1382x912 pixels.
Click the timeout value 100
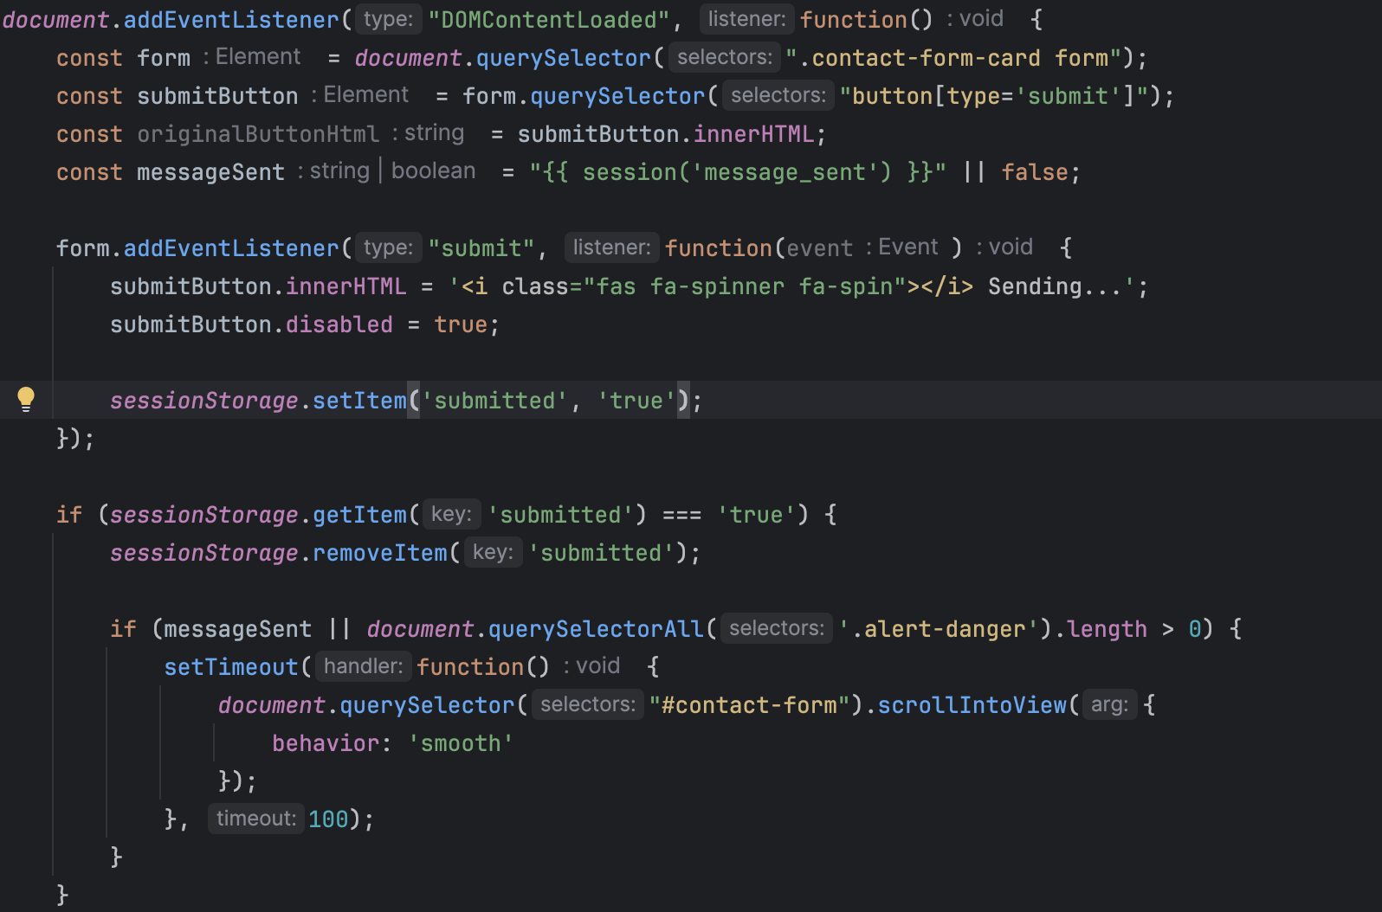click(x=328, y=819)
